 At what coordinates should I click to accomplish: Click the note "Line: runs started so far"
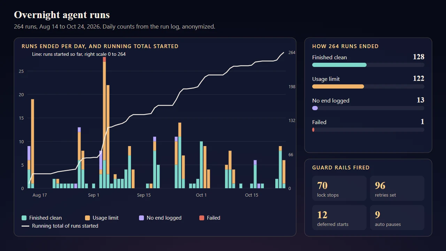click(x=79, y=54)
